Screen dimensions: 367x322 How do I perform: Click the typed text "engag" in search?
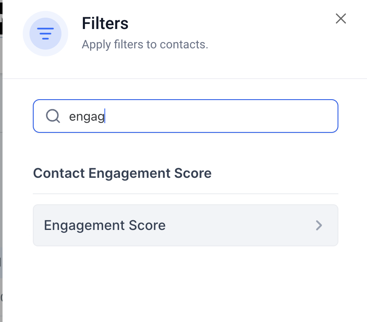(86, 116)
